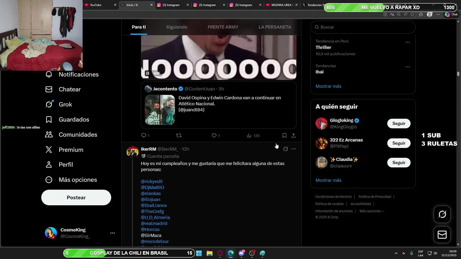Close the YouTube browser tab
Viewport: 461px width, 259px height.
click(115, 5)
